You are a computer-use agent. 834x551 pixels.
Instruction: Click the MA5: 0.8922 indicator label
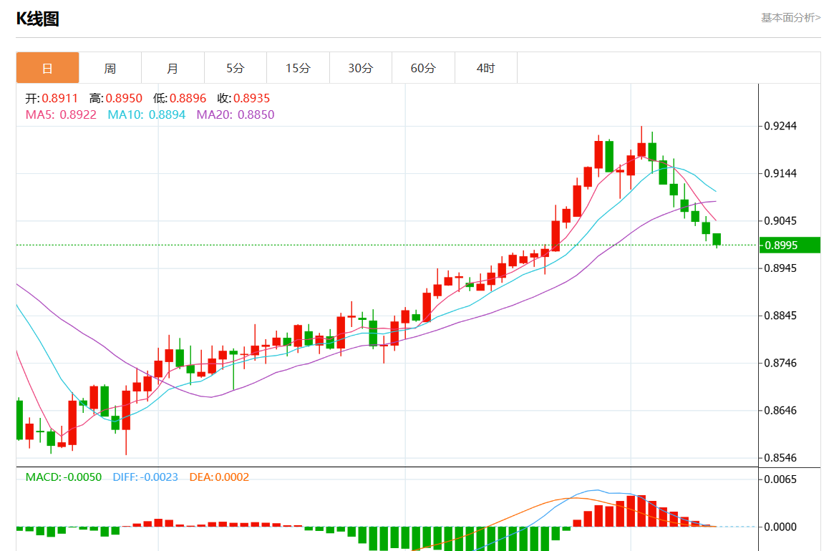pyautogui.click(x=61, y=115)
